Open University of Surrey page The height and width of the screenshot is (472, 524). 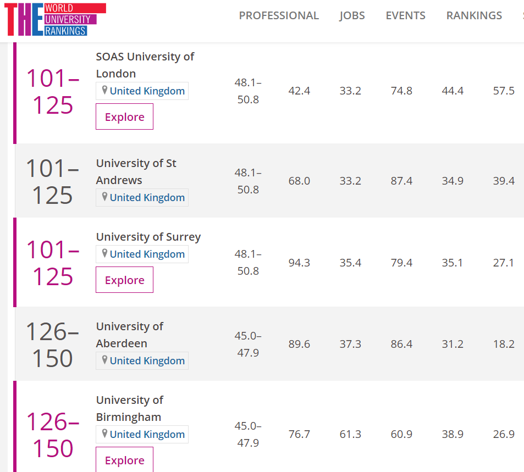(148, 237)
